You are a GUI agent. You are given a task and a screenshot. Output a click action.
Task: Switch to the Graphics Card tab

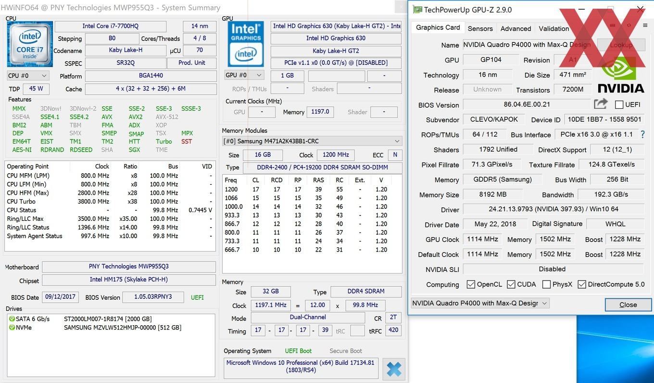pos(438,27)
